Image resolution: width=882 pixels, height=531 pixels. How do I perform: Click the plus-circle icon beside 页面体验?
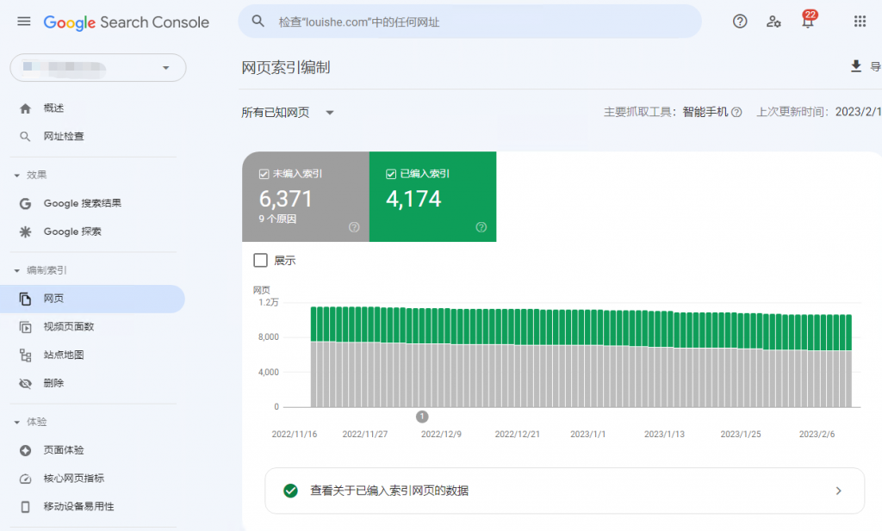pyautogui.click(x=25, y=451)
